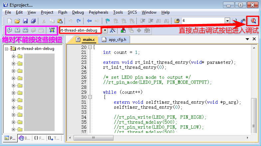The image size is (261, 146).
Task: Click the Undo arrow icon
Action: pyautogui.click(x=71, y=21)
